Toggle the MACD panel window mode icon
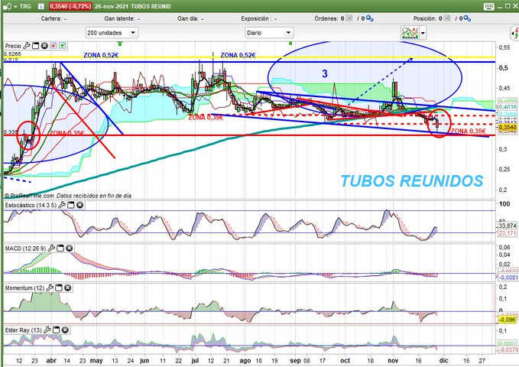This screenshot has width=519, height=367. pos(60,248)
